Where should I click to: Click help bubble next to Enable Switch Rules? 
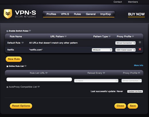(30, 31)
